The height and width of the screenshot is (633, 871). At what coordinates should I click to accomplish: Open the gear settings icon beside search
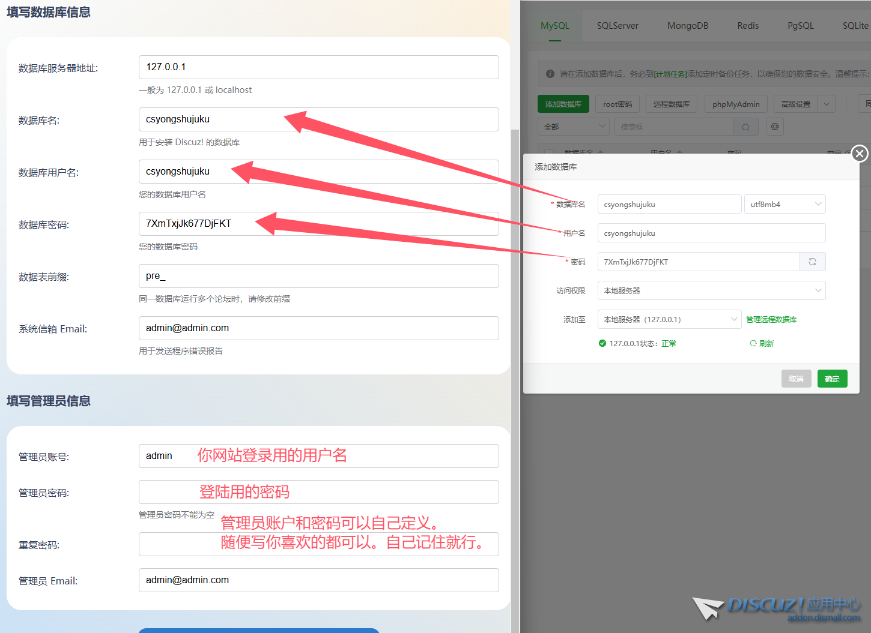coord(775,127)
